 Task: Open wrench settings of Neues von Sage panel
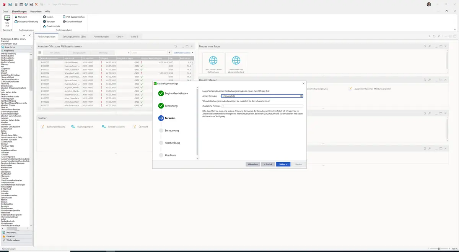click(430, 46)
